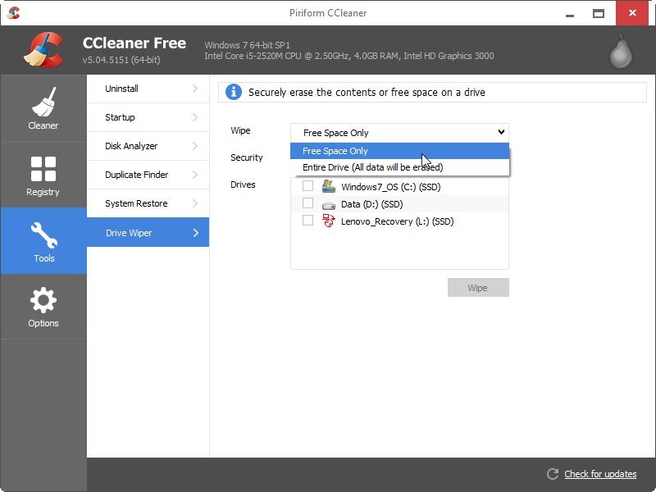Image resolution: width=656 pixels, height=492 pixels.
Task: Enable the Lenovo_Recovery (L:) checkbox
Action: 308,221
